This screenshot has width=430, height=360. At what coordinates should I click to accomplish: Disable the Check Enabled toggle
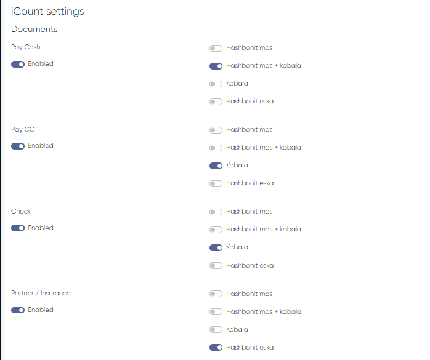click(18, 228)
